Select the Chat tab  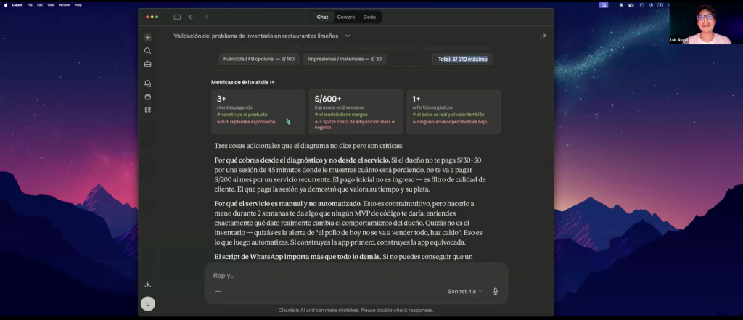322,17
